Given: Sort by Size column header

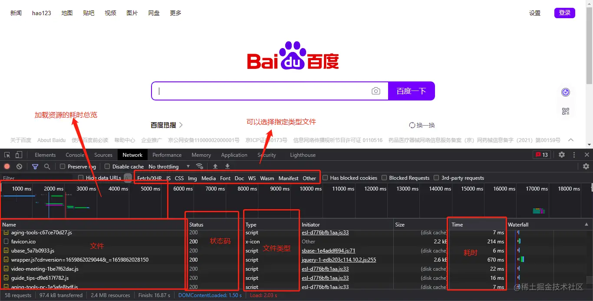Looking at the screenshot, I should (420, 224).
